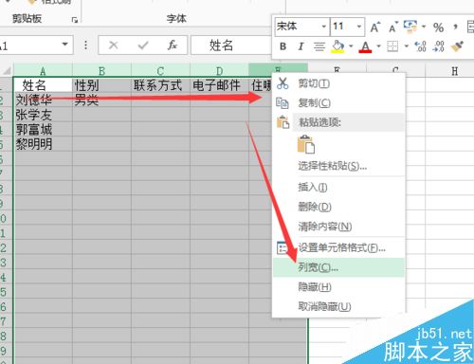Increase decimal places in mini toolbar
Image resolution: width=474 pixels, height=364 pixels.
(420, 46)
